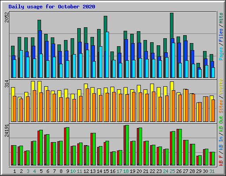Select day label "6" on the axis
226x176 pixels.
(48, 171)
